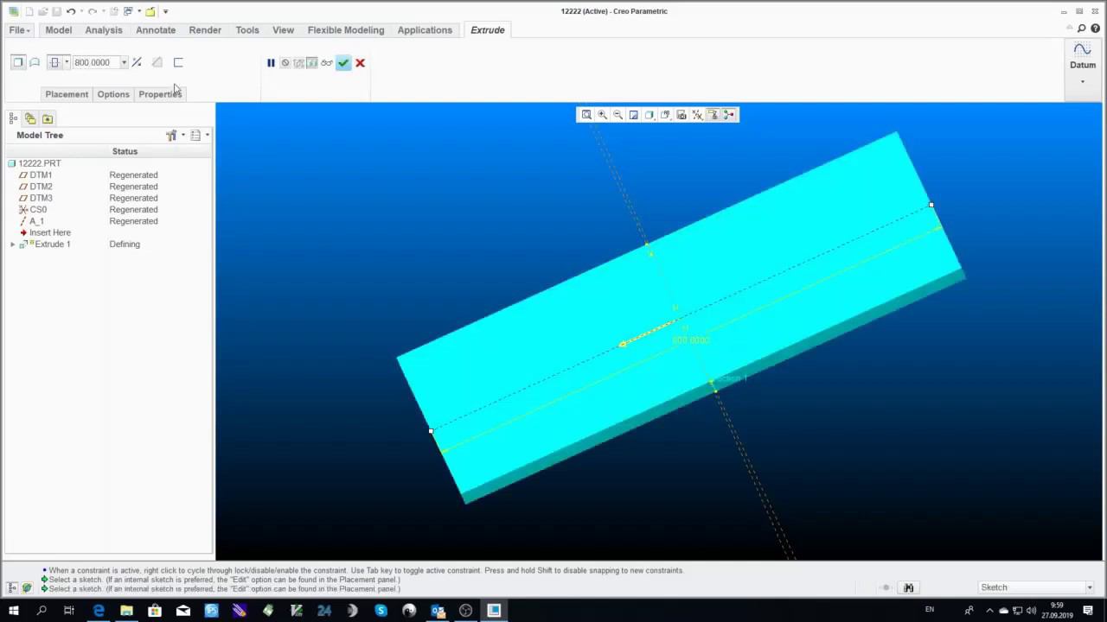Select the Unattached preview mode
The image size is (1107, 622).
[299, 63]
